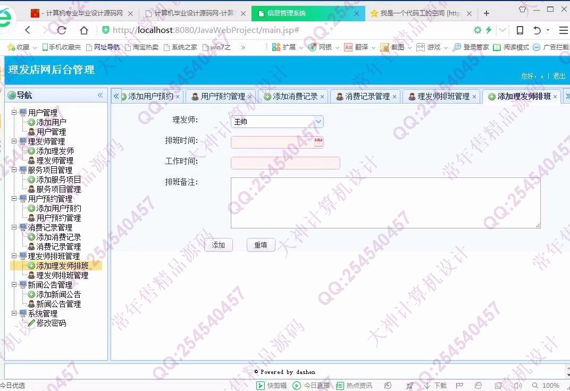Open 热点资讯 in the status bar
Image resolution: width=570 pixels, height=391 pixels.
[x=354, y=386]
